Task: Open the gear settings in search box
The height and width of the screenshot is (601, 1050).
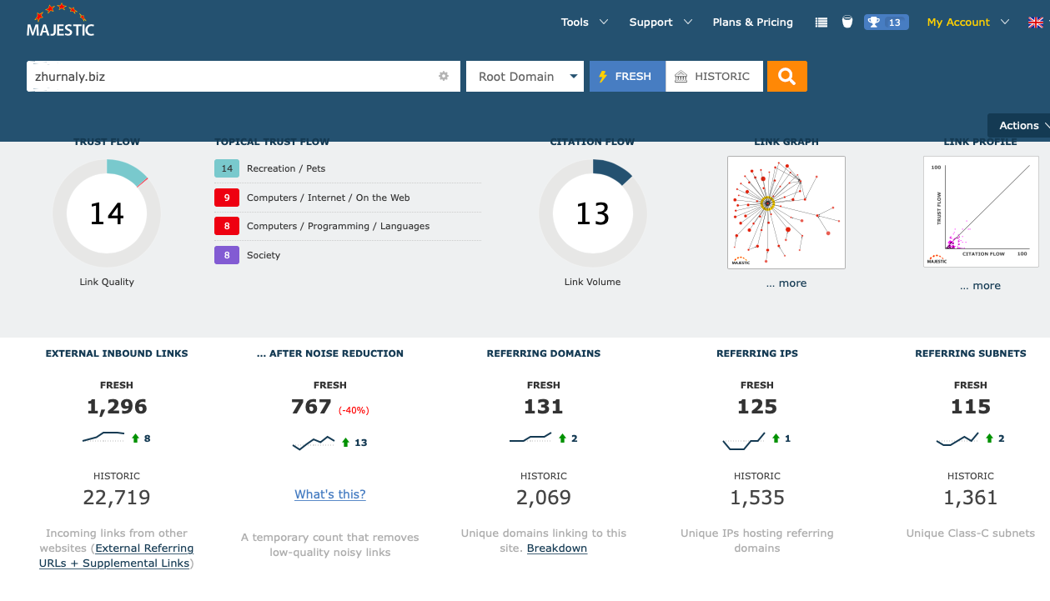Action: [x=444, y=77]
